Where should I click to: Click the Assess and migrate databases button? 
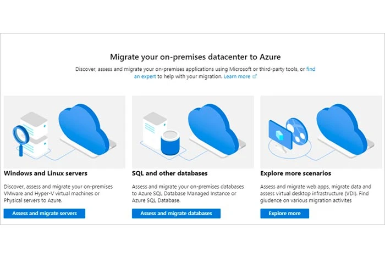pyautogui.click(x=176, y=214)
